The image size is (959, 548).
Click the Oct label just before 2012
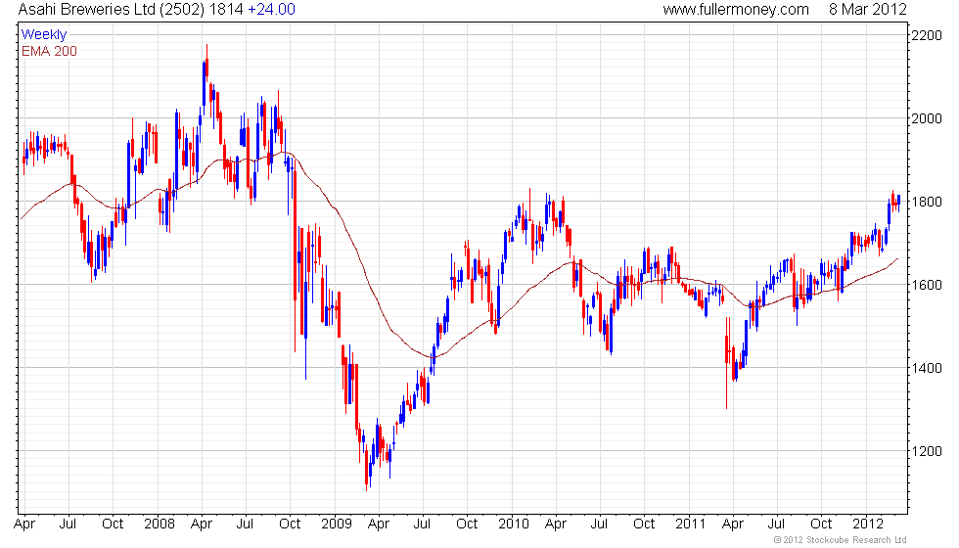tap(821, 525)
